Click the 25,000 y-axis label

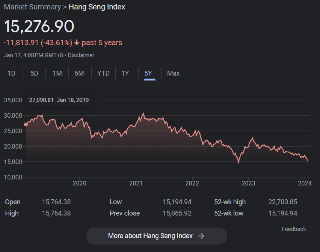coord(13,131)
